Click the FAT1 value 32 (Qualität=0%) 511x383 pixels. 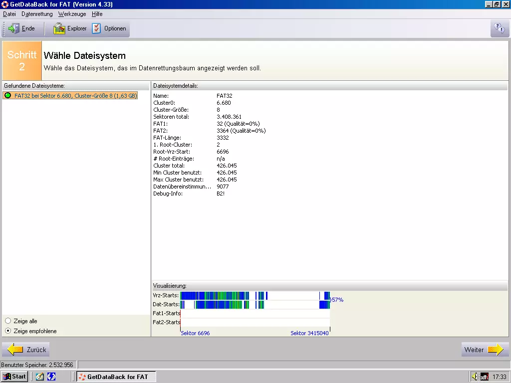pyautogui.click(x=238, y=124)
